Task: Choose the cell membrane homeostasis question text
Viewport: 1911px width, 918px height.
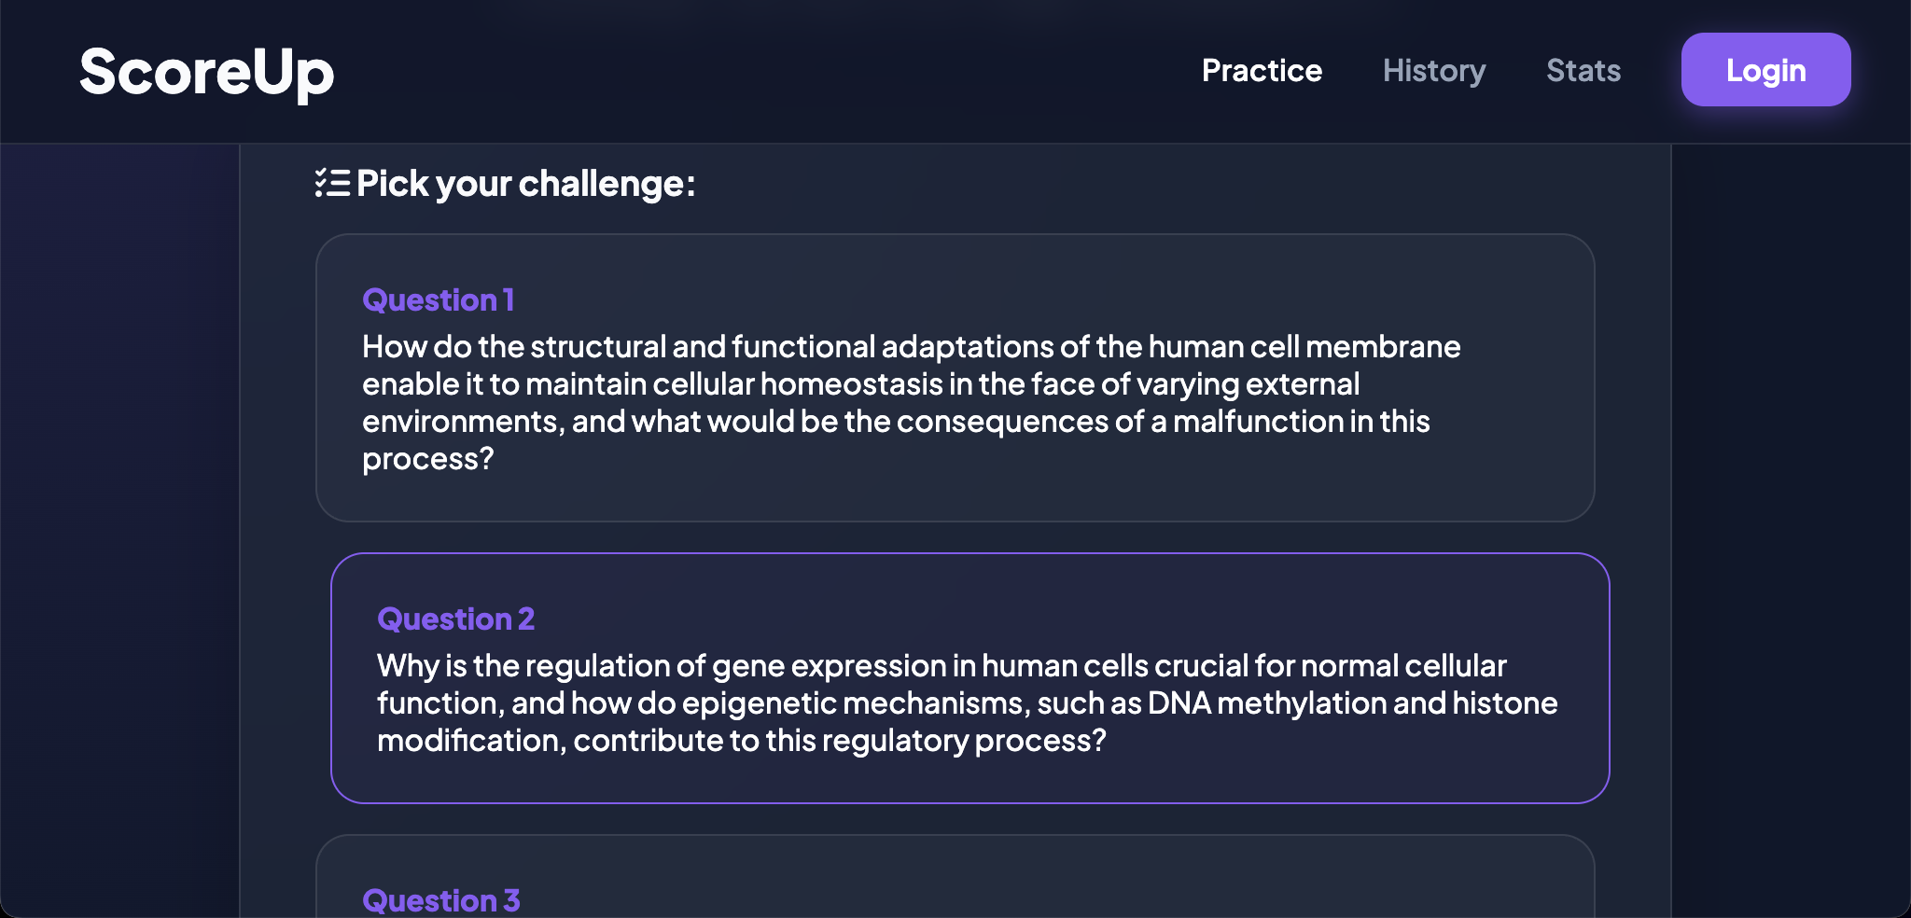Action: click(911, 403)
